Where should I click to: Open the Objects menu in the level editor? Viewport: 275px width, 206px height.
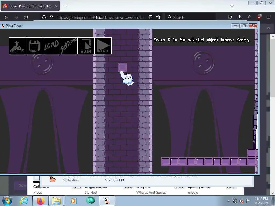17,46
